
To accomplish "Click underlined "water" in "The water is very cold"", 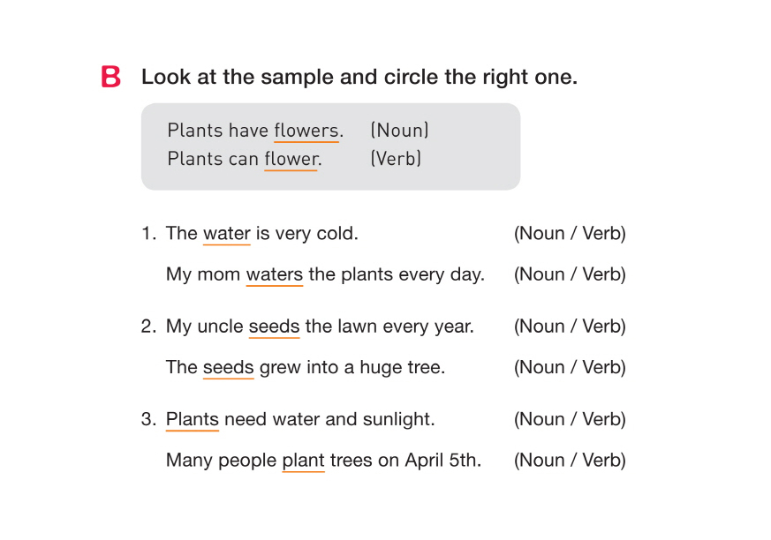I will (x=227, y=234).
